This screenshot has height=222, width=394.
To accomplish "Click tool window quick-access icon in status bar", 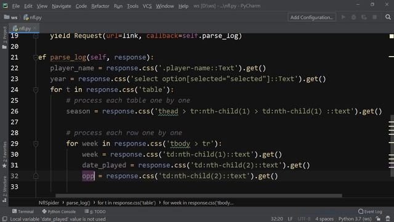I will (x=4, y=219).
